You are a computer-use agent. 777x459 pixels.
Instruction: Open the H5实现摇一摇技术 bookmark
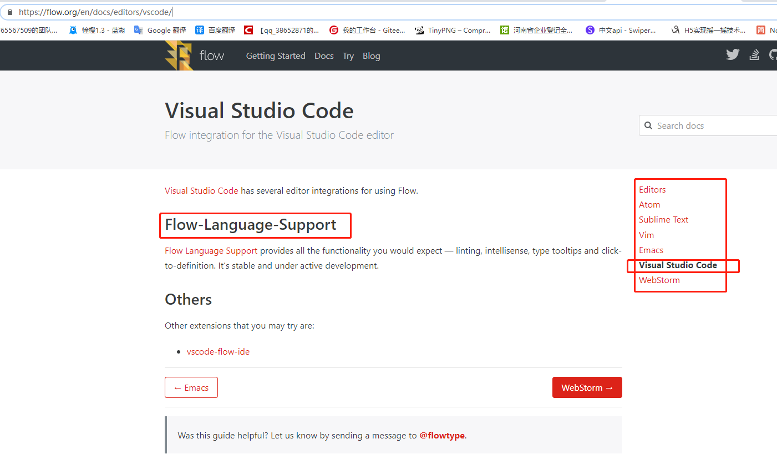coord(708,31)
